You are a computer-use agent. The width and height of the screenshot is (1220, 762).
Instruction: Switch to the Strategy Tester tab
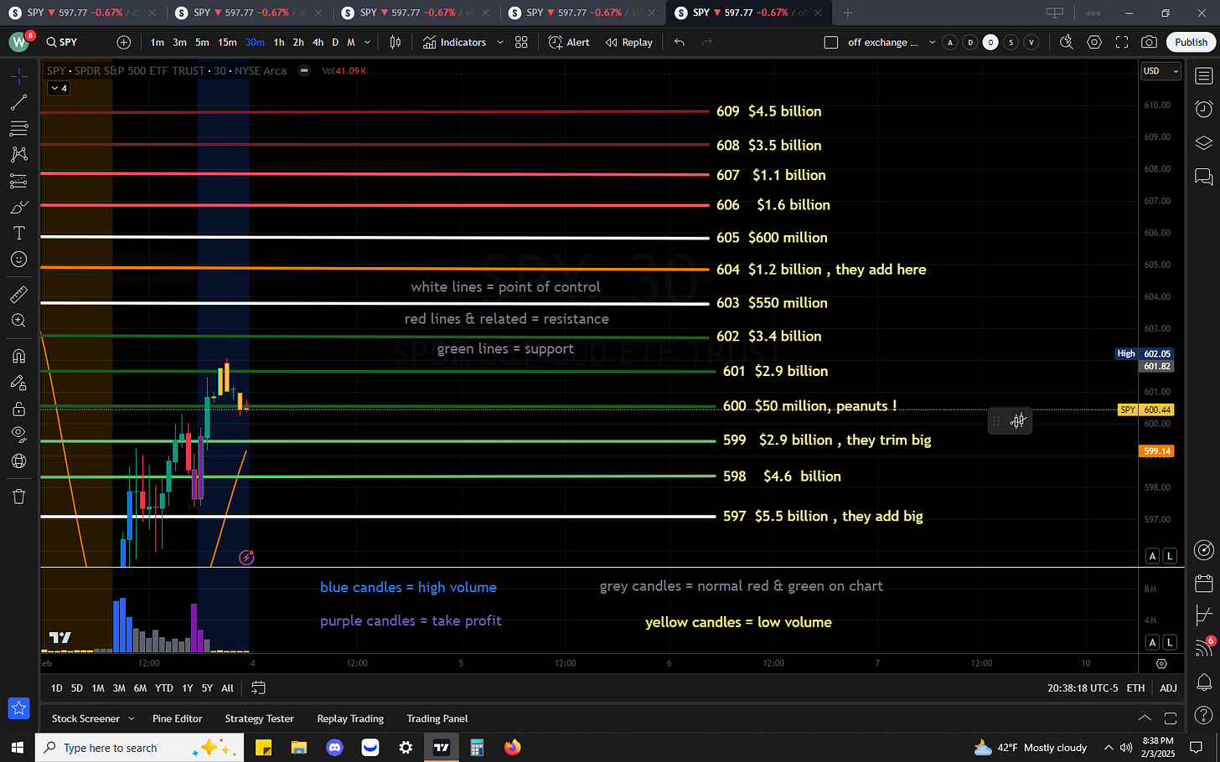coord(259,718)
